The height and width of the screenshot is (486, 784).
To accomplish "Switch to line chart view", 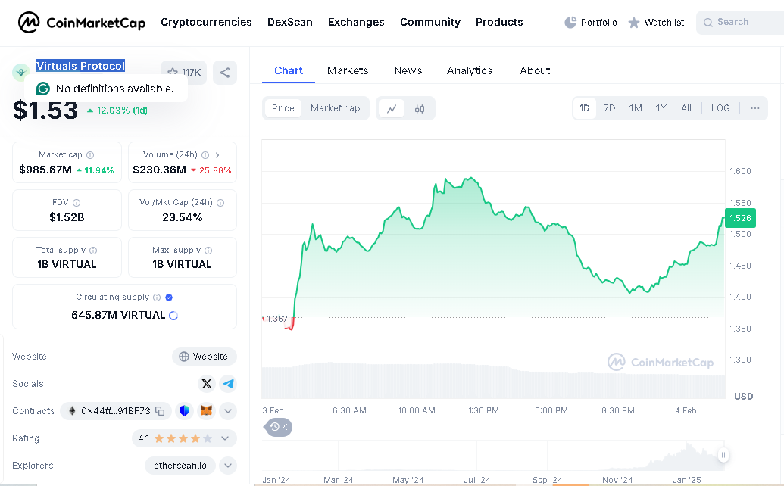I will point(392,108).
